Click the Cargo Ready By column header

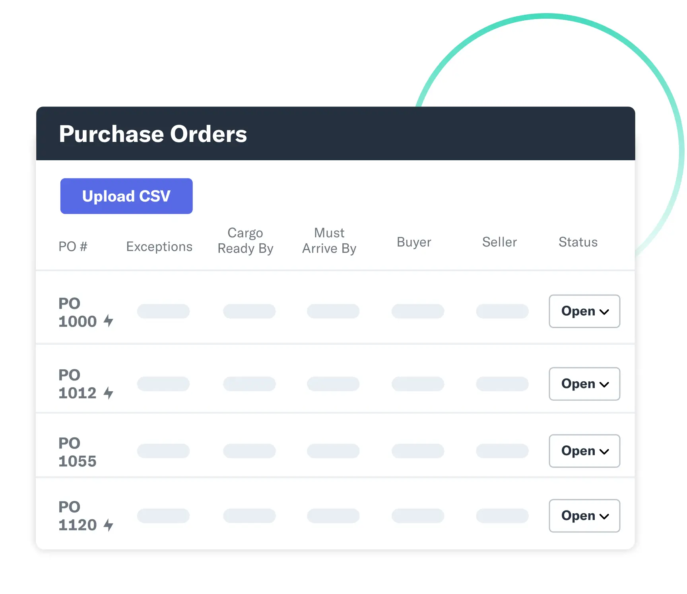tap(245, 241)
